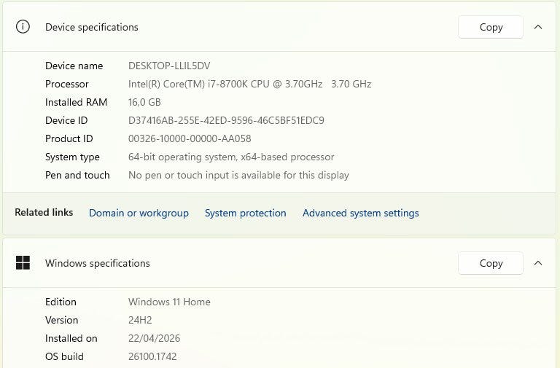Copy the Device specifications

point(491,27)
